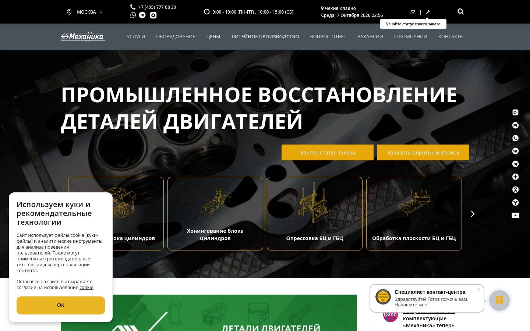
Task: Open the cookie policy link
Action: click(86, 288)
